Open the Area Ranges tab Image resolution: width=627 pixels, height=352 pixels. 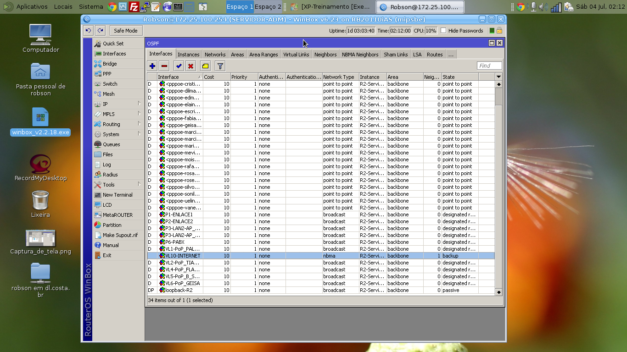pos(264,55)
